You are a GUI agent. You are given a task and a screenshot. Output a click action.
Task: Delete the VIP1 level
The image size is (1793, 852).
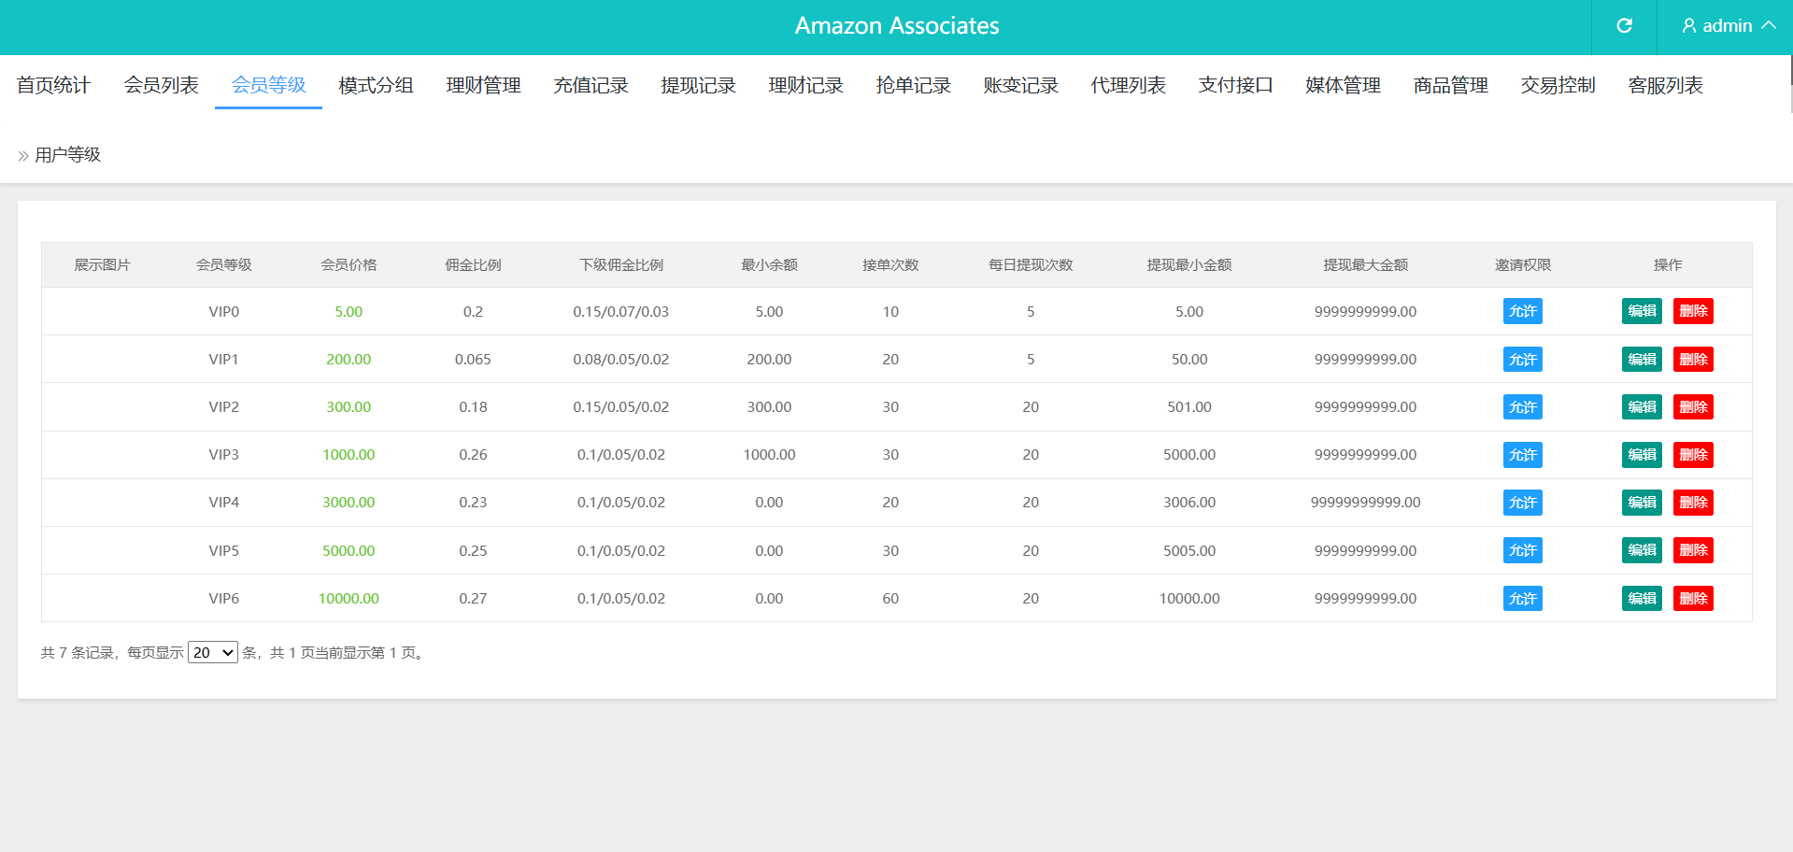click(x=1693, y=359)
